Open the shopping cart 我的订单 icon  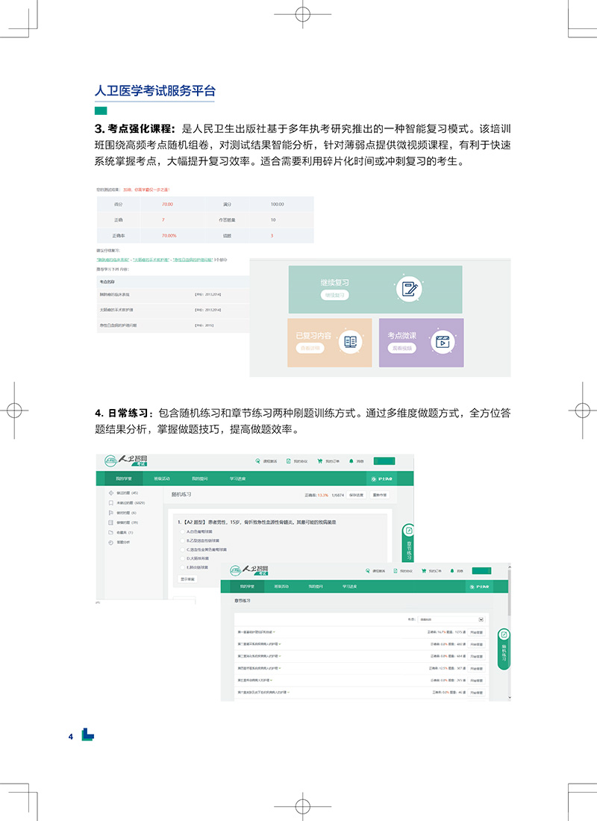click(x=321, y=461)
